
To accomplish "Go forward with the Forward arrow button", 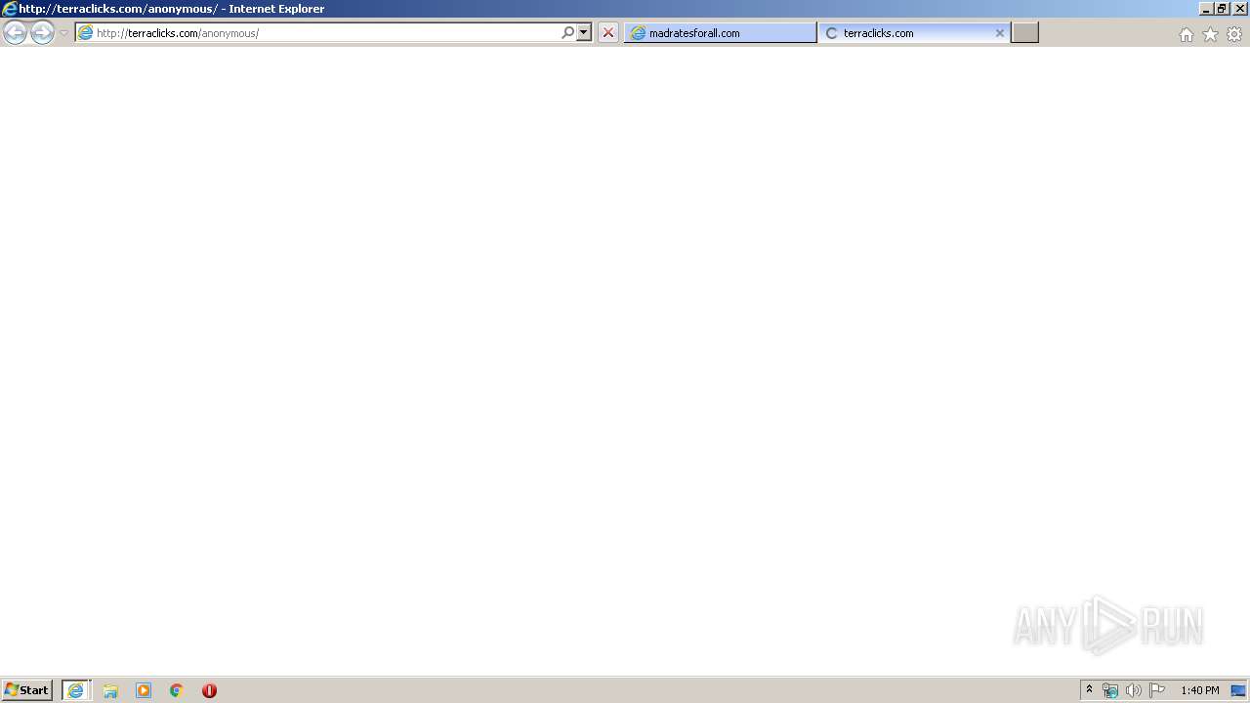I will pos(42,33).
